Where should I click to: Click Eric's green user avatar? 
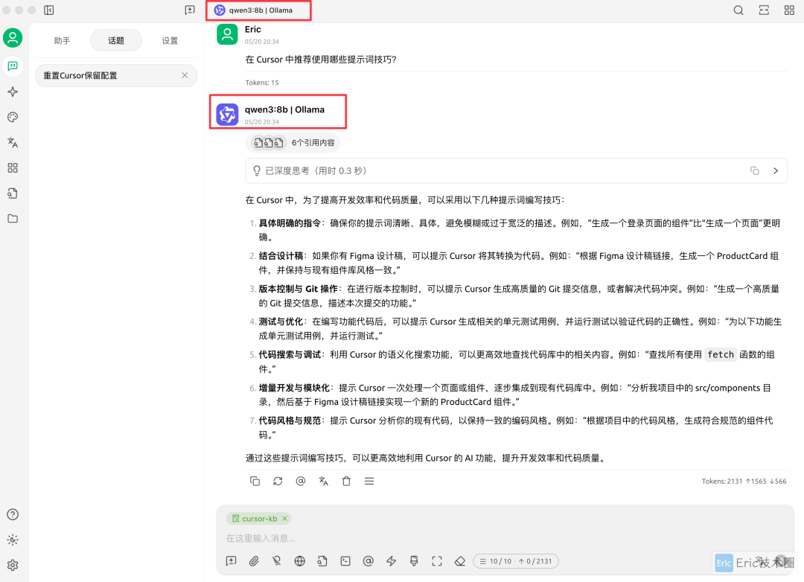(x=227, y=34)
